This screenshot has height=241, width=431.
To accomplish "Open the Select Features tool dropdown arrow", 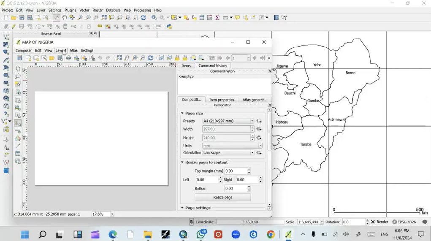I will (180, 18).
